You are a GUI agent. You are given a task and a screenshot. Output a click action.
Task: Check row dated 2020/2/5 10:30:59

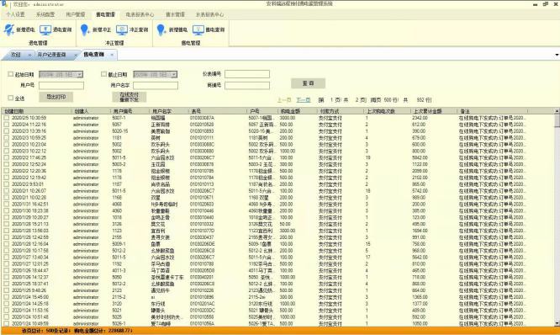tap(7, 118)
